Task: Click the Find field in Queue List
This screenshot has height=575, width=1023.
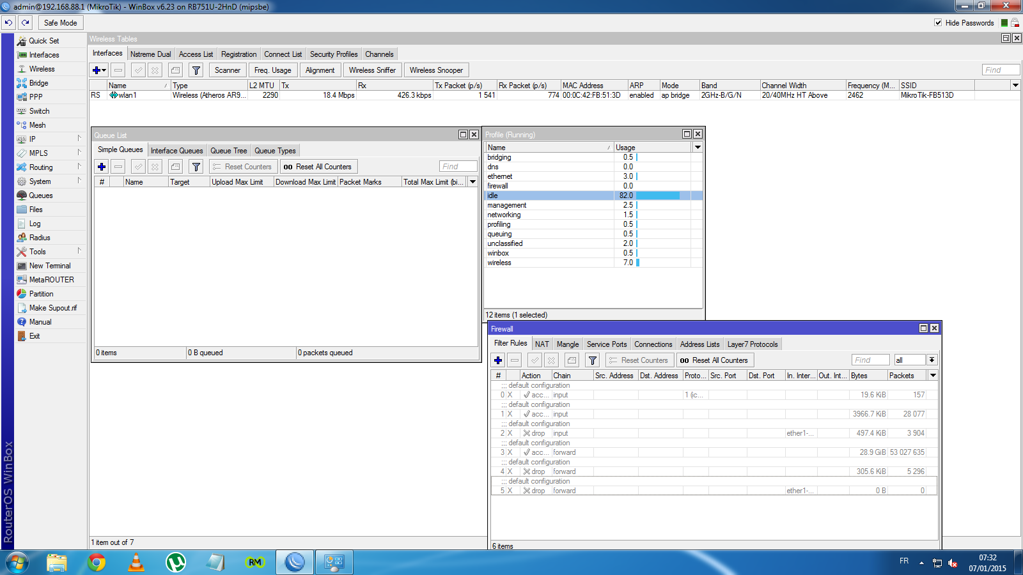Action: pos(458,167)
